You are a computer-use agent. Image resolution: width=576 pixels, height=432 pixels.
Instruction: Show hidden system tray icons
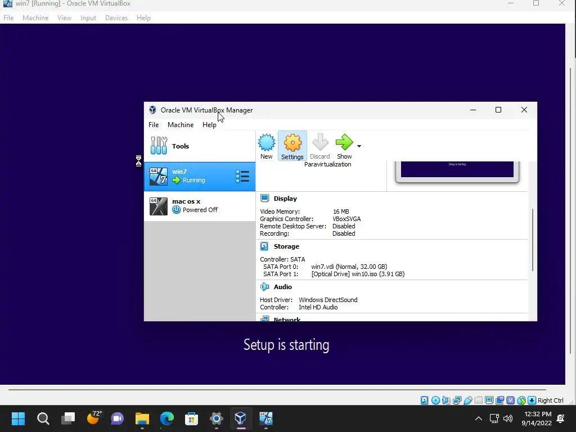[x=478, y=418]
